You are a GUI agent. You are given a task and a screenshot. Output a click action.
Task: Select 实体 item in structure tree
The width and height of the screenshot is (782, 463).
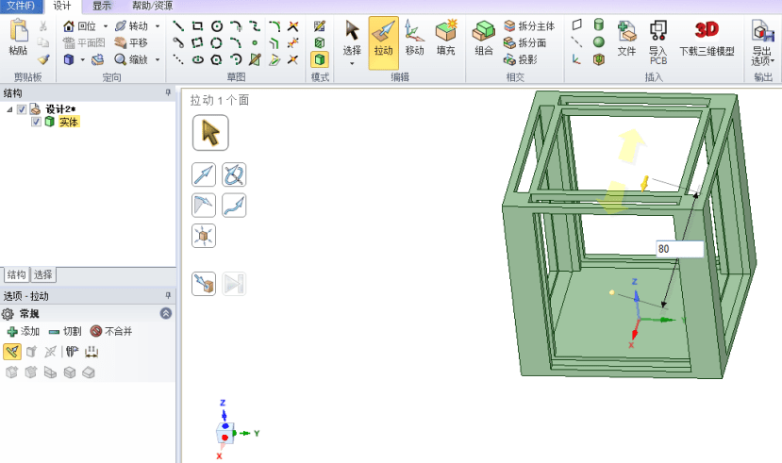tap(69, 122)
